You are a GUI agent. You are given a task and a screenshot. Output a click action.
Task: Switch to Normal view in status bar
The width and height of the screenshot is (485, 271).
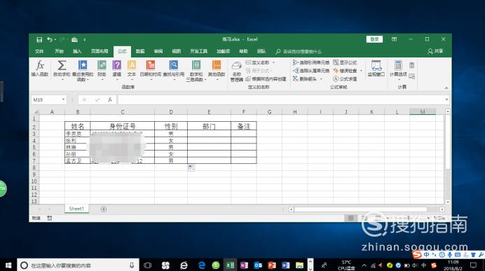(x=350, y=218)
